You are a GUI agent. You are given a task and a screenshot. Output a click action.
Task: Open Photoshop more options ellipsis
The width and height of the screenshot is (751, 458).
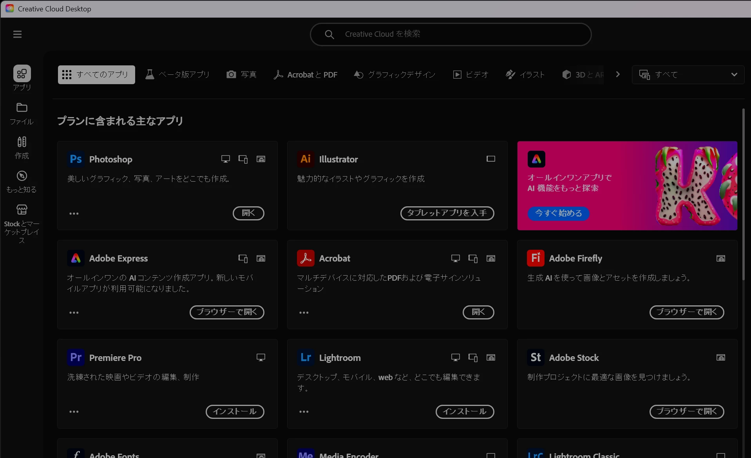(74, 214)
